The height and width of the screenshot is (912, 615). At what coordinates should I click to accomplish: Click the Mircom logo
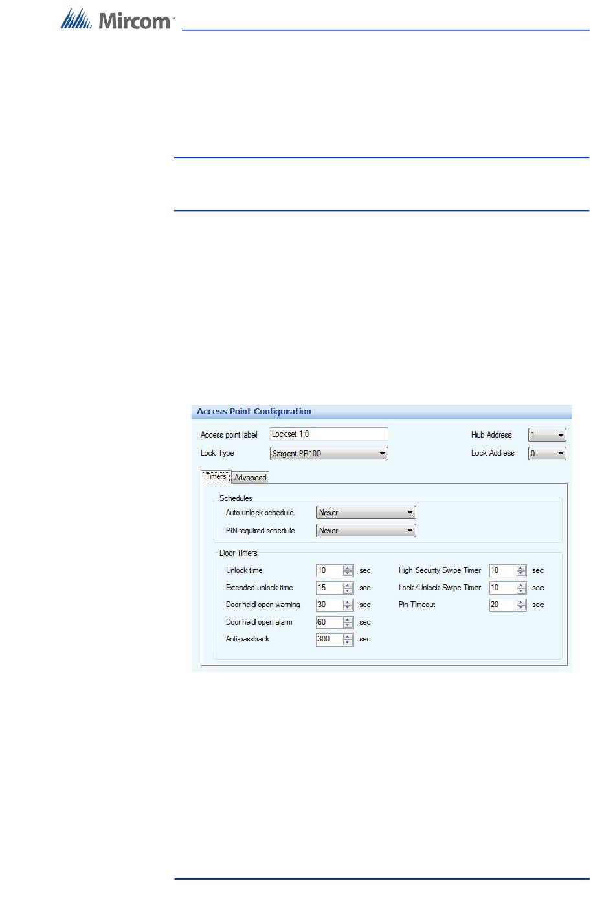pyautogui.click(x=117, y=20)
